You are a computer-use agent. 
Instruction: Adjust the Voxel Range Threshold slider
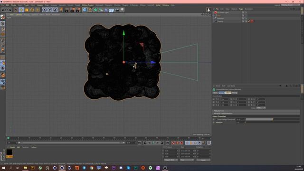pyautogui.click(x=273, y=119)
